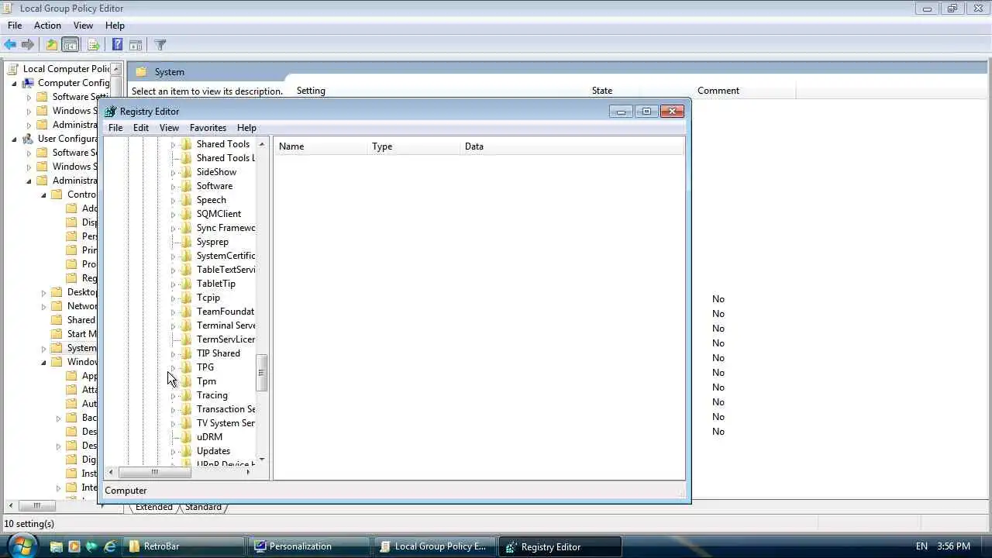Image resolution: width=992 pixels, height=558 pixels.
Task: Click the registry tree vertical scrollbar thumb
Action: coord(261,373)
